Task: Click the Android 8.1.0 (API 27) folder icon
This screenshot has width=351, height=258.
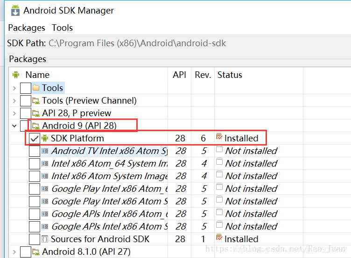Action: click(36, 252)
